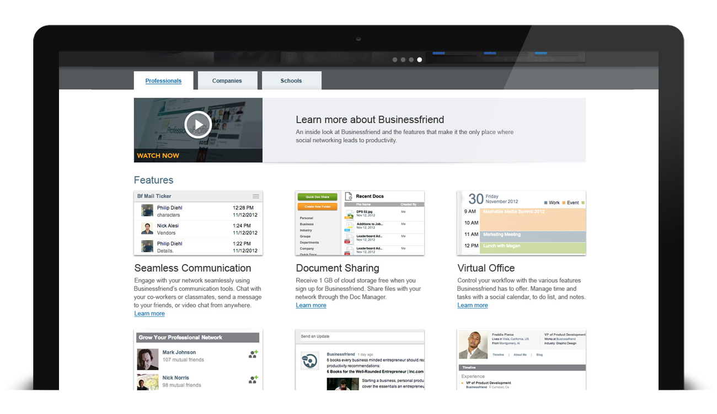
Task: Open the Bf Mail Ticker hamburger menu
Action: (256, 197)
